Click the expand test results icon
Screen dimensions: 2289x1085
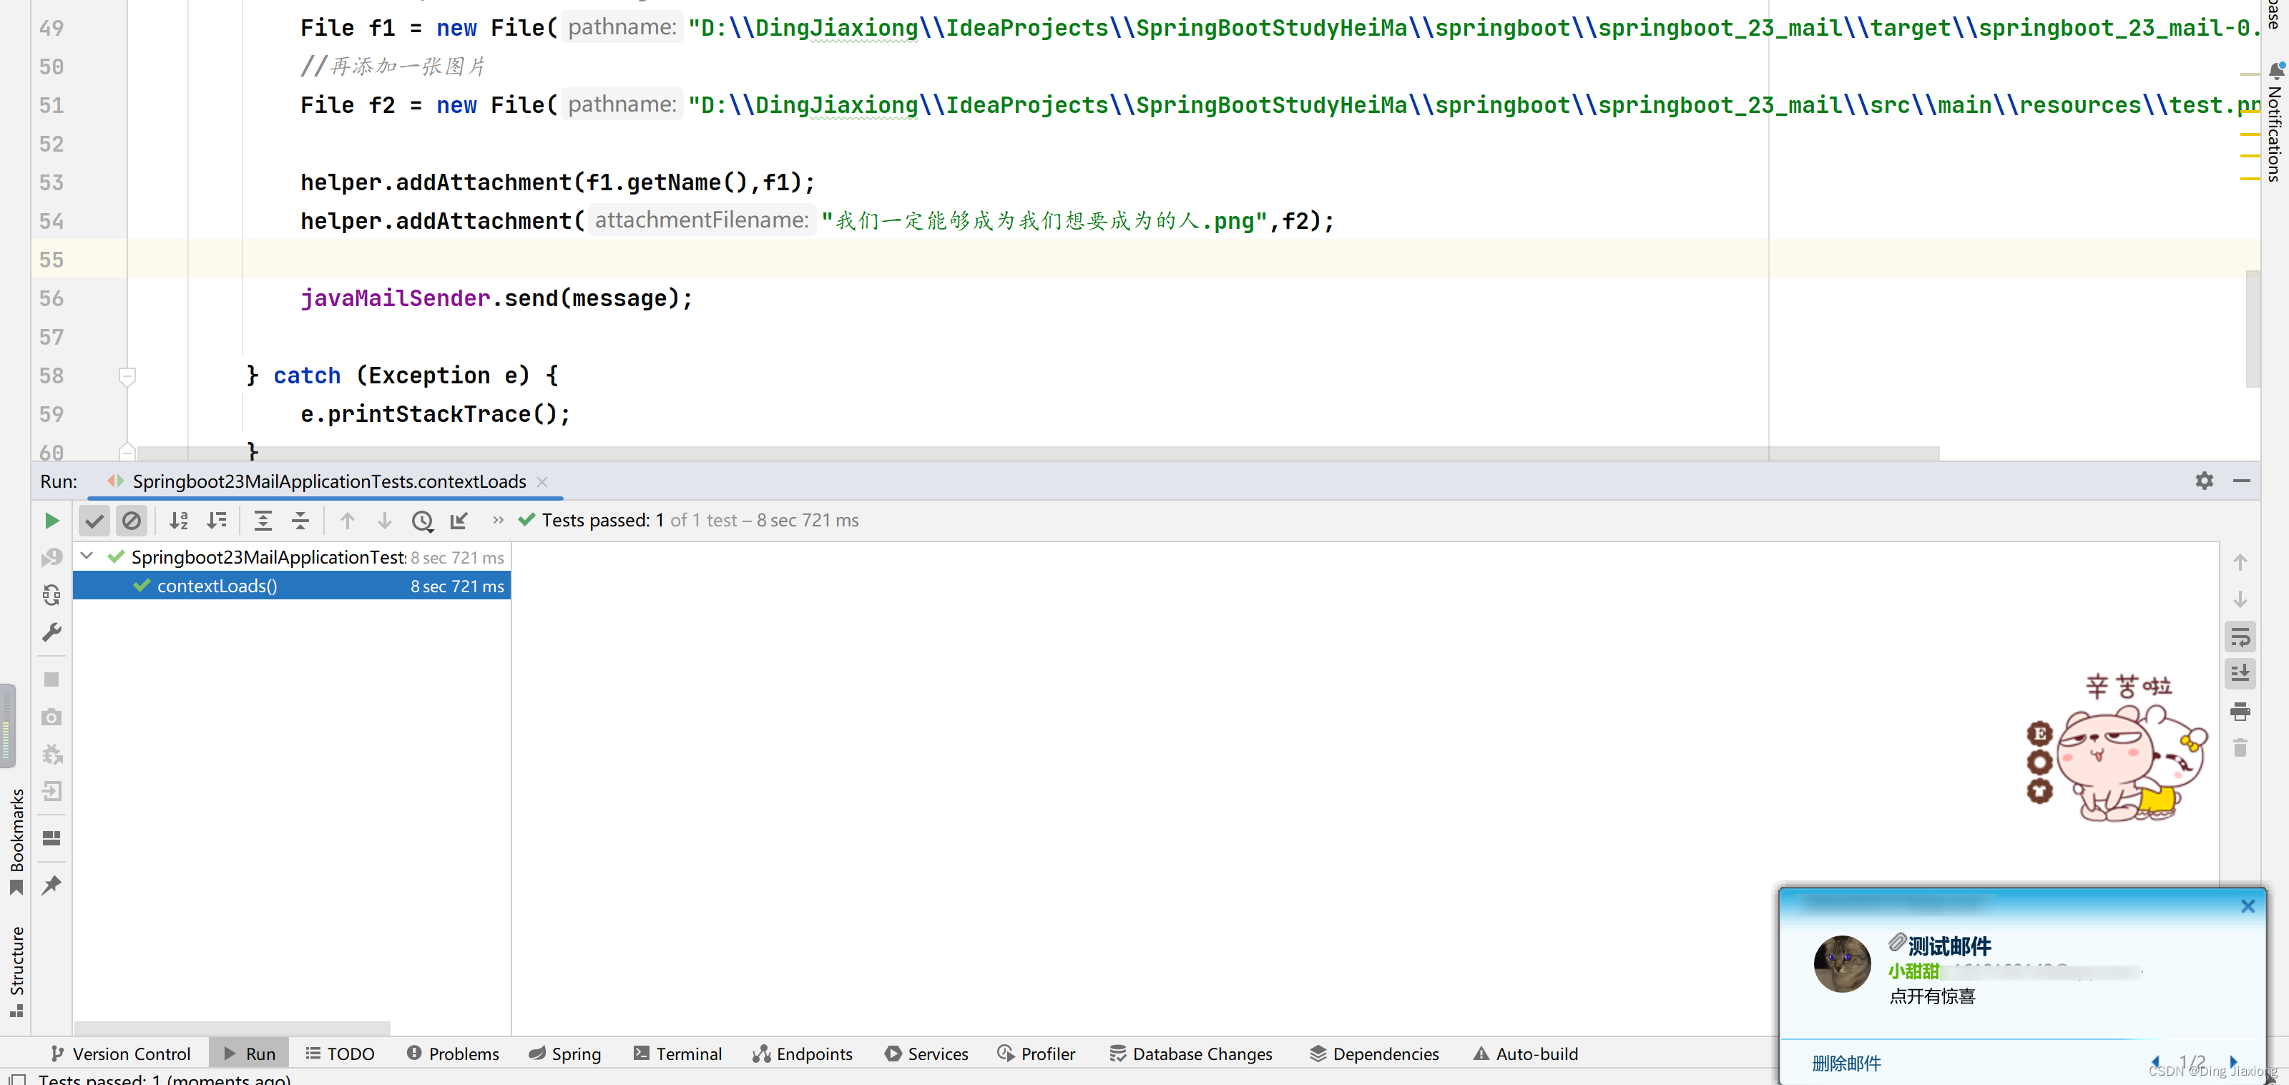coord(261,520)
